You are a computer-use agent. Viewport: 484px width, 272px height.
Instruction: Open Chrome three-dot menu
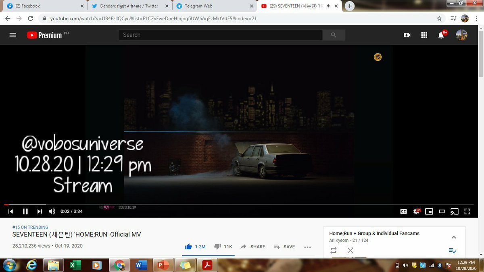pos(477,19)
